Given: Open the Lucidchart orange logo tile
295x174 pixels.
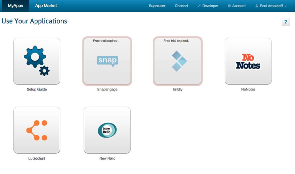Looking at the screenshot, I should click(37, 130).
